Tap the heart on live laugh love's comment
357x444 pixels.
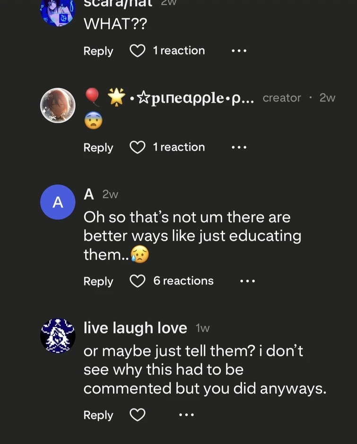pos(137,415)
